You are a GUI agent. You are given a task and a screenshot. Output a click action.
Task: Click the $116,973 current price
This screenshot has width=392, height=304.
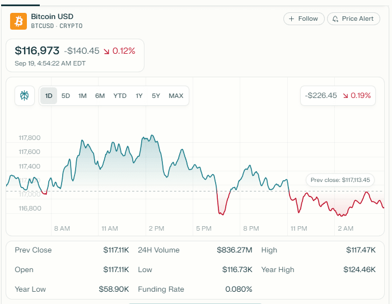click(x=37, y=51)
